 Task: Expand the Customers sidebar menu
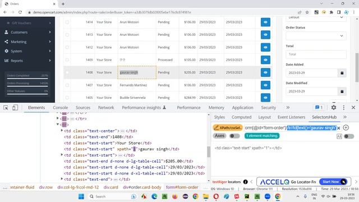pyautogui.click(x=27, y=33)
